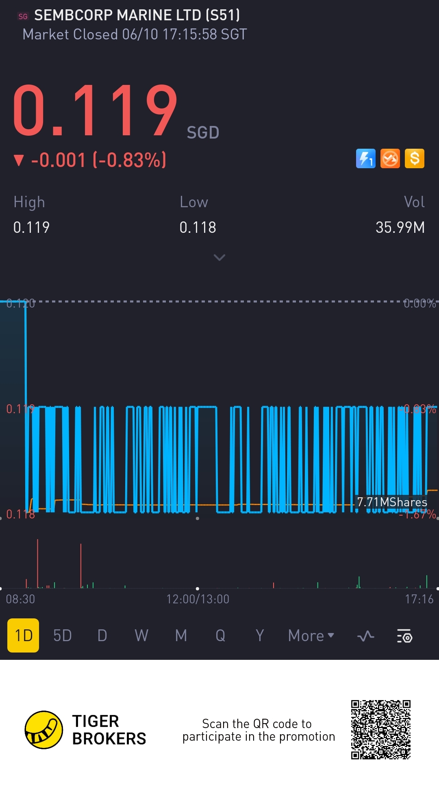This screenshot has width=439, height=800.
Task: Switch to the D daily chart tab
Action: click(x=102, y=635)
